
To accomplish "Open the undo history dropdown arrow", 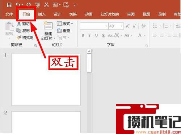I will (22, 5).
